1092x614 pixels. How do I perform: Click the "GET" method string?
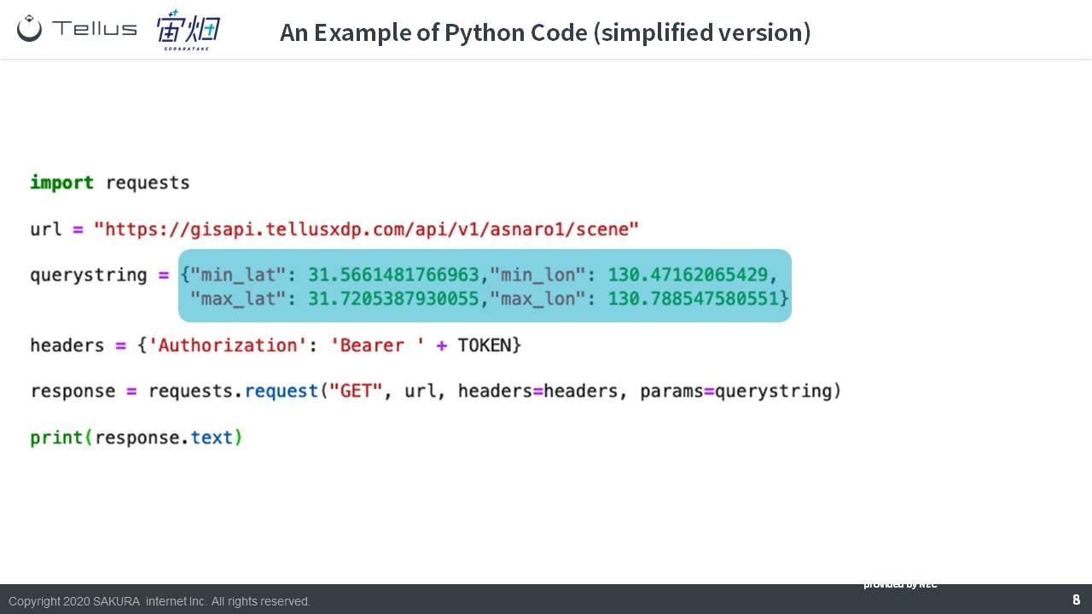point(356,391)
